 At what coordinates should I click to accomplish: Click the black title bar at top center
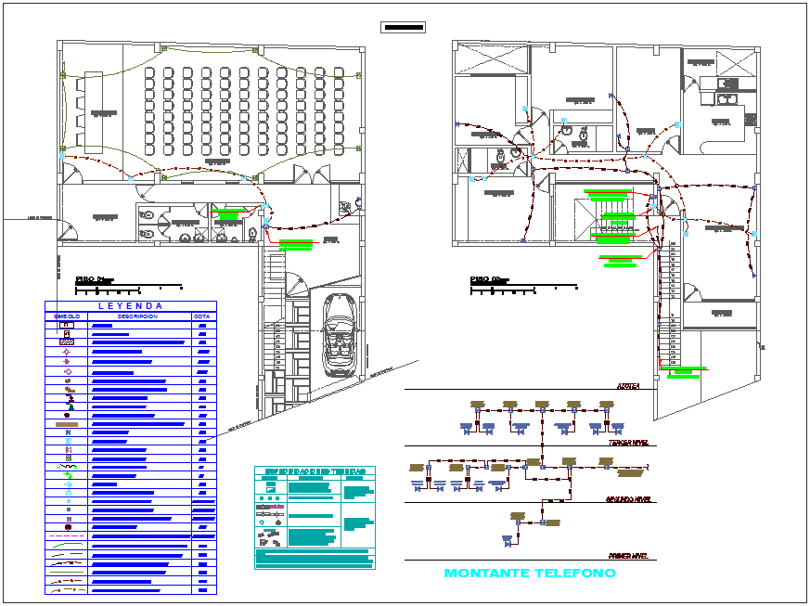[x=403, y=27]
